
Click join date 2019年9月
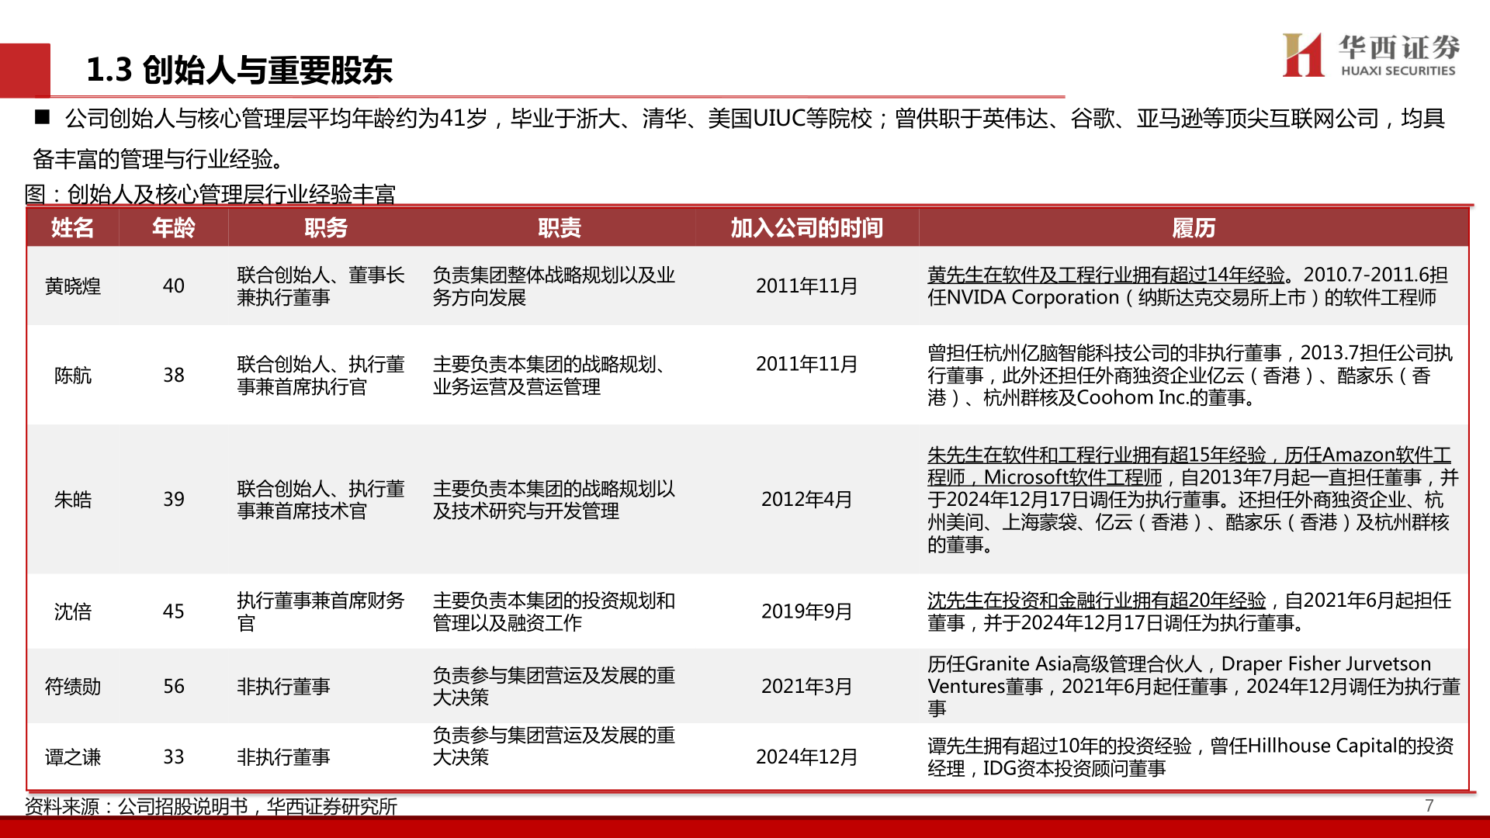806,611
